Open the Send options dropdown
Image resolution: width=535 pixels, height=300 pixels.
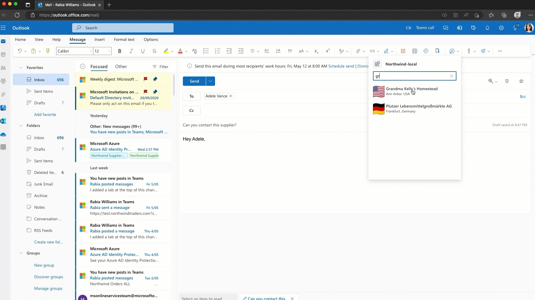pyautogui.click(x=210, y=81)
